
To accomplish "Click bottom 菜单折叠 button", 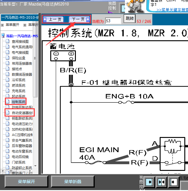I will click(73, 182).
